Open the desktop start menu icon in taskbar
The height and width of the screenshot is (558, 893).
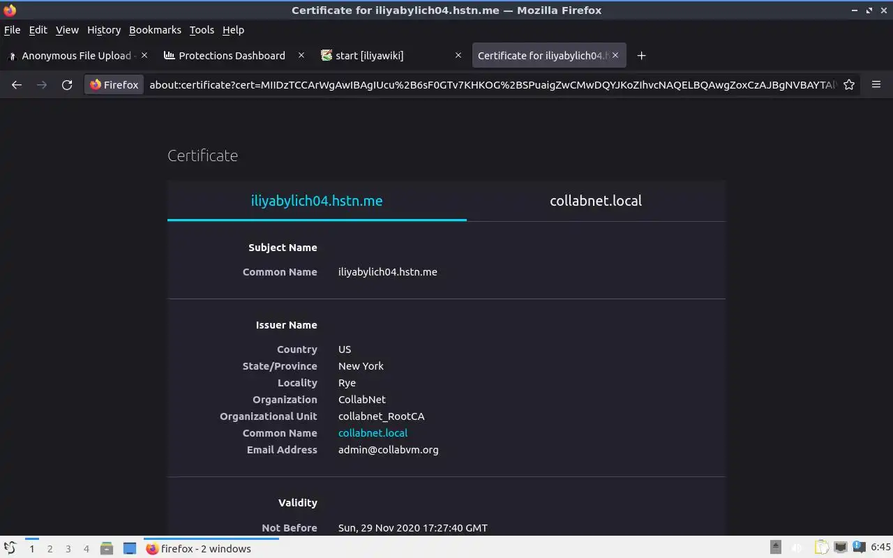(10, 548)
